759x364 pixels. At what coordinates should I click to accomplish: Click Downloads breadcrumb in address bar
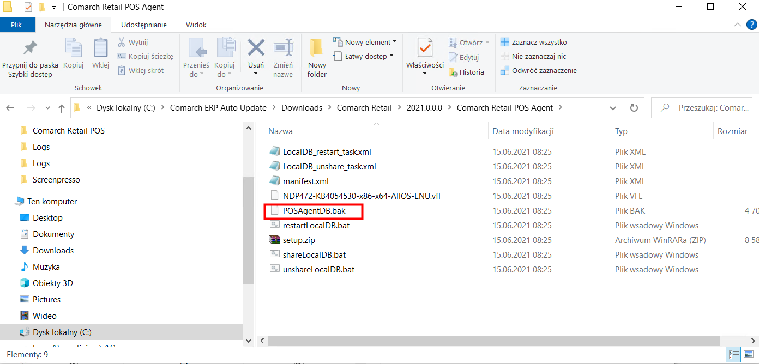[x=302, y=108]
